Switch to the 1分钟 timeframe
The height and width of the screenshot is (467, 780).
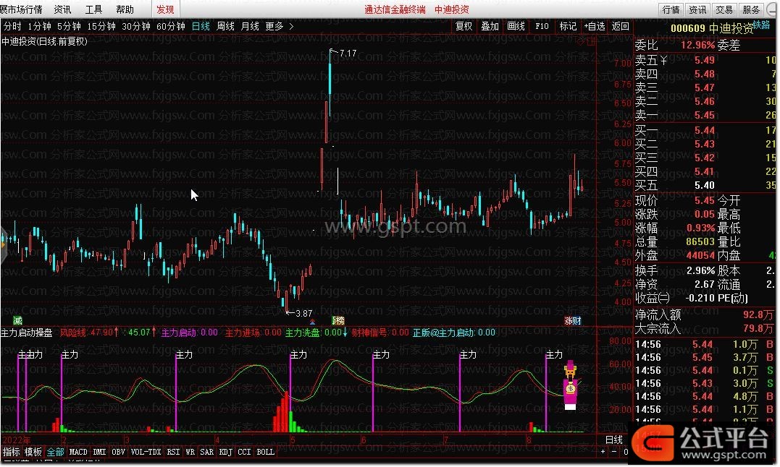click(39, 26)
